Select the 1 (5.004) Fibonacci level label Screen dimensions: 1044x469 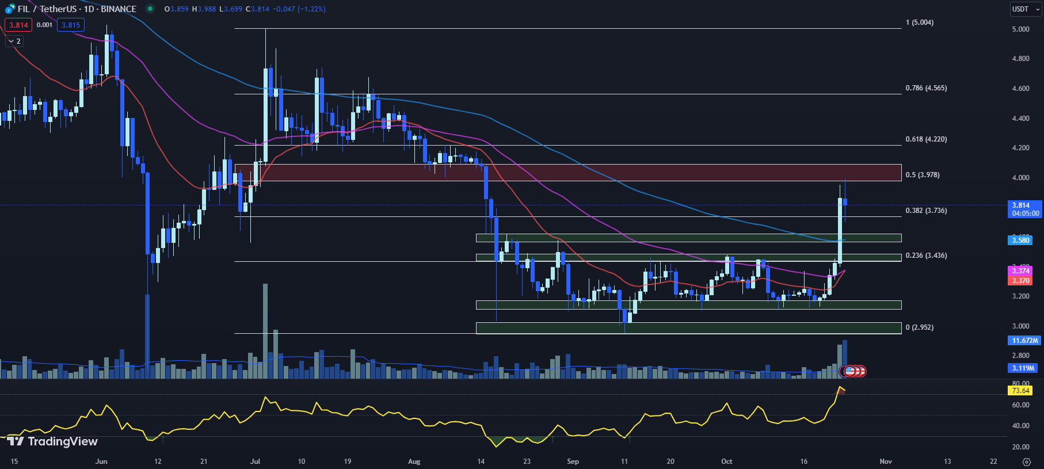tap(919, 22)
